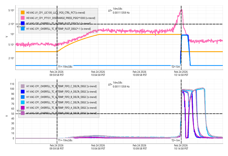Click the light blue TC_B_TEMP_PLOT_DEGC legend swatch
The image size is (228, 156).
click(23, 29)
